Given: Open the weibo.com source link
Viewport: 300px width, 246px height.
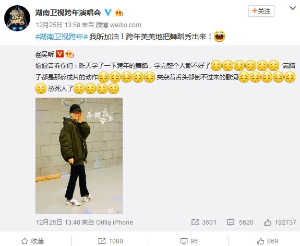Looking at the screenshot, I should pos(126,25).
